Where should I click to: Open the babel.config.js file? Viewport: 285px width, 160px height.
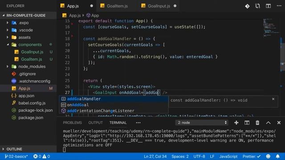[28, 103]
